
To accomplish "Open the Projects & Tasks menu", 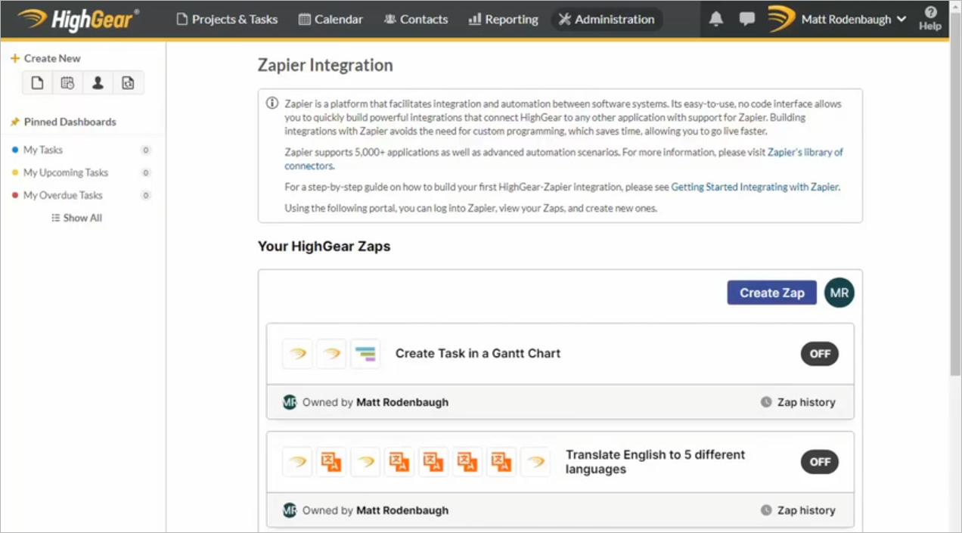I will pos(227,20).
